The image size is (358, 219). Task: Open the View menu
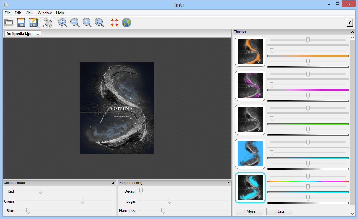(x=29, y=13)
